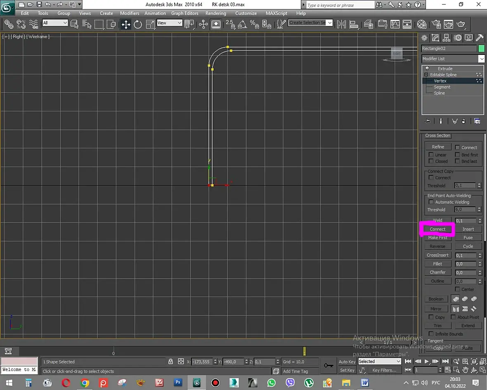The height and width of the screenshot is (390, 487).
Task: Select the Move transform tool
Action: [x=126, y=24]
